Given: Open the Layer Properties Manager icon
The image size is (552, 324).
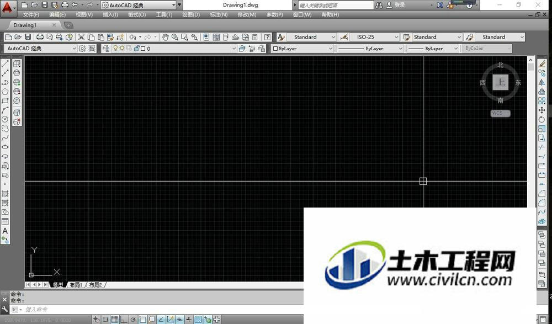Looking at the screenshot, I should (x=106, y=49).
